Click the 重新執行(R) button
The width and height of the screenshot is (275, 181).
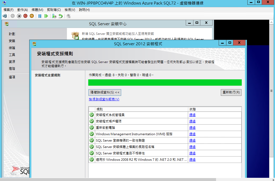click(x=231, y=92)
